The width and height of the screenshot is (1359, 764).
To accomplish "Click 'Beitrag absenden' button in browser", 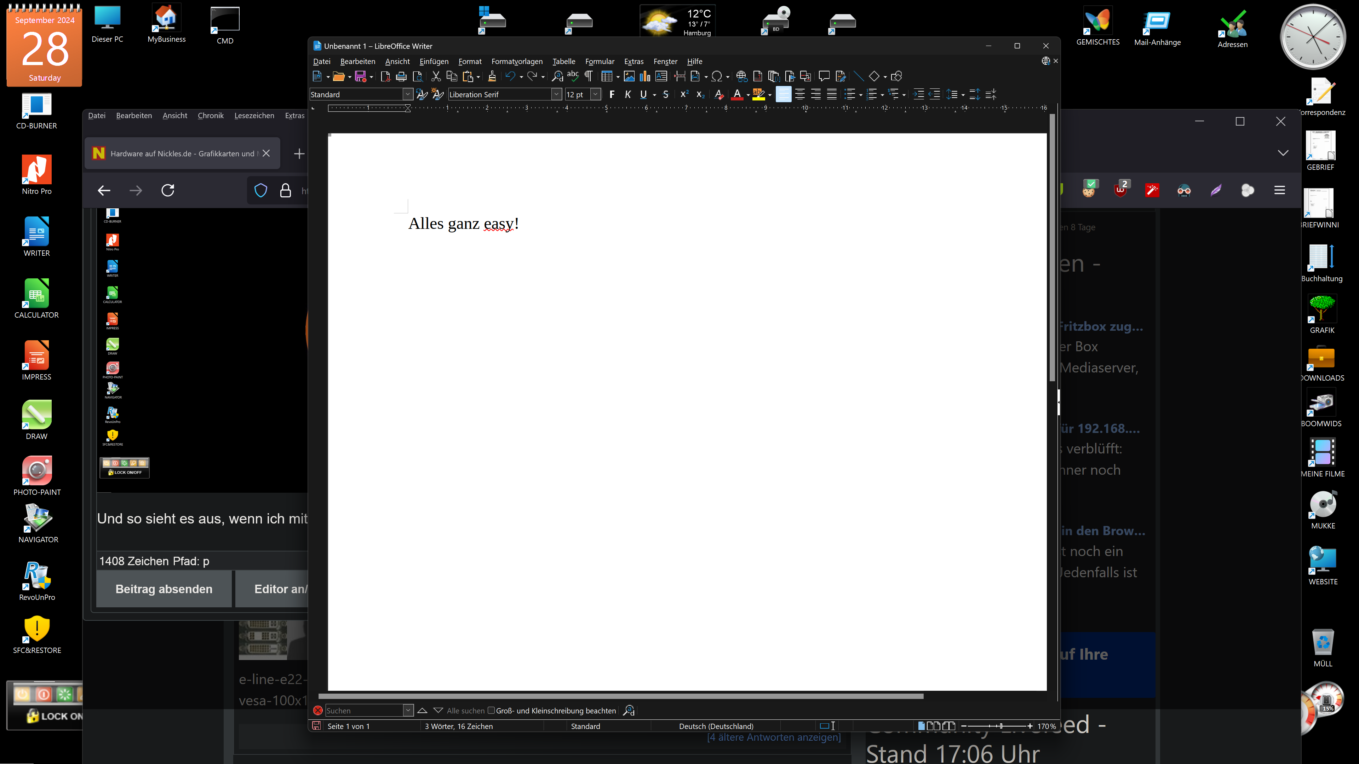I will [x=164, y=589].
